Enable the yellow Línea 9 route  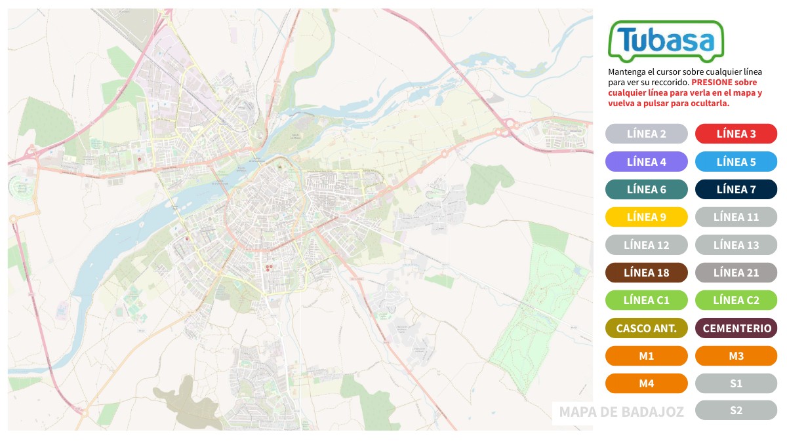(646, 217)
